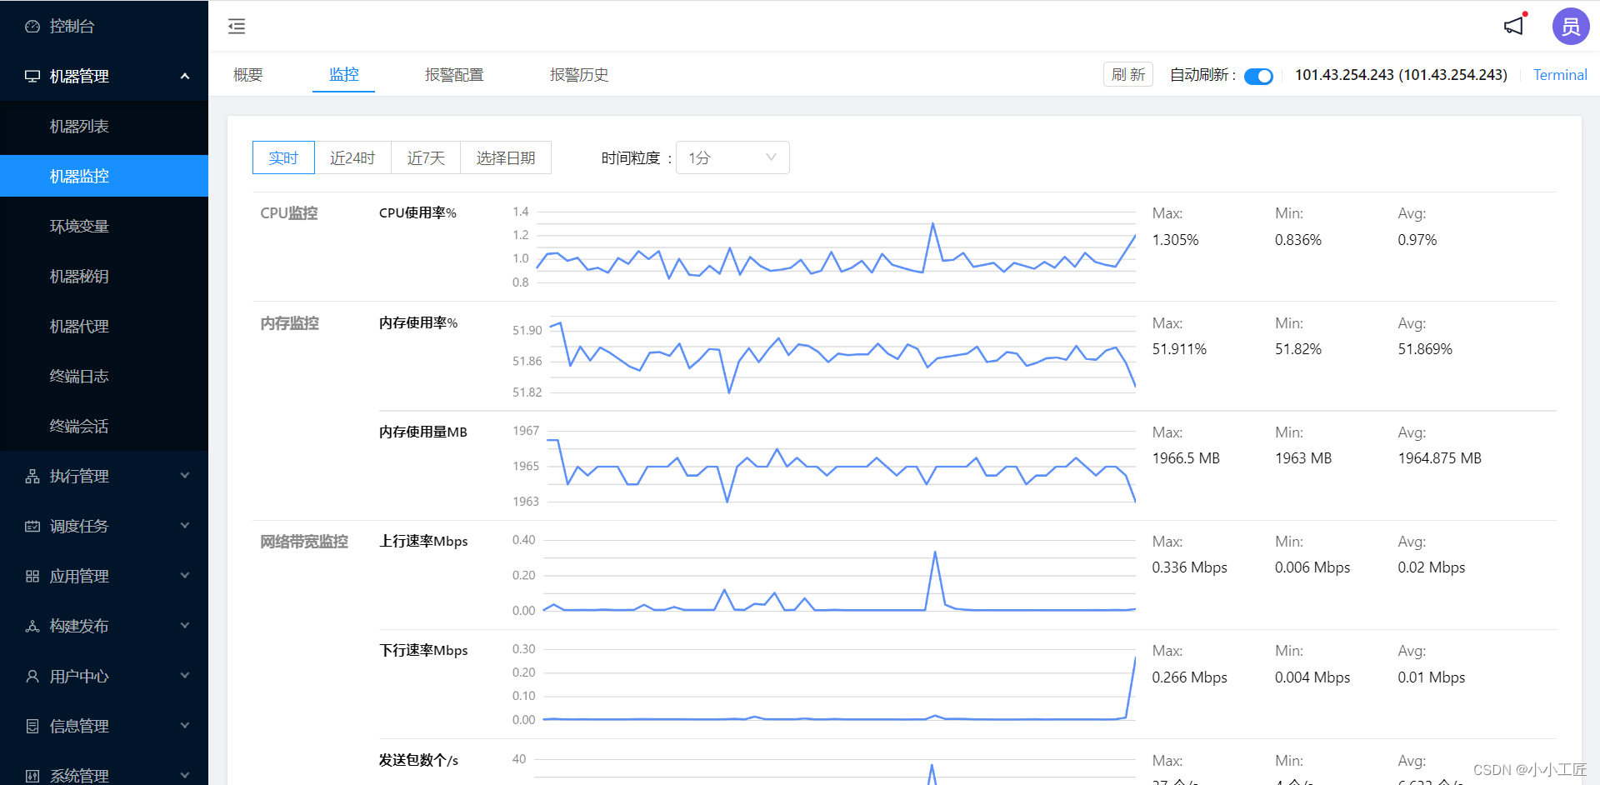Select the 执行管理 execution management icon

pyautogui.click(x=31, y=476)
